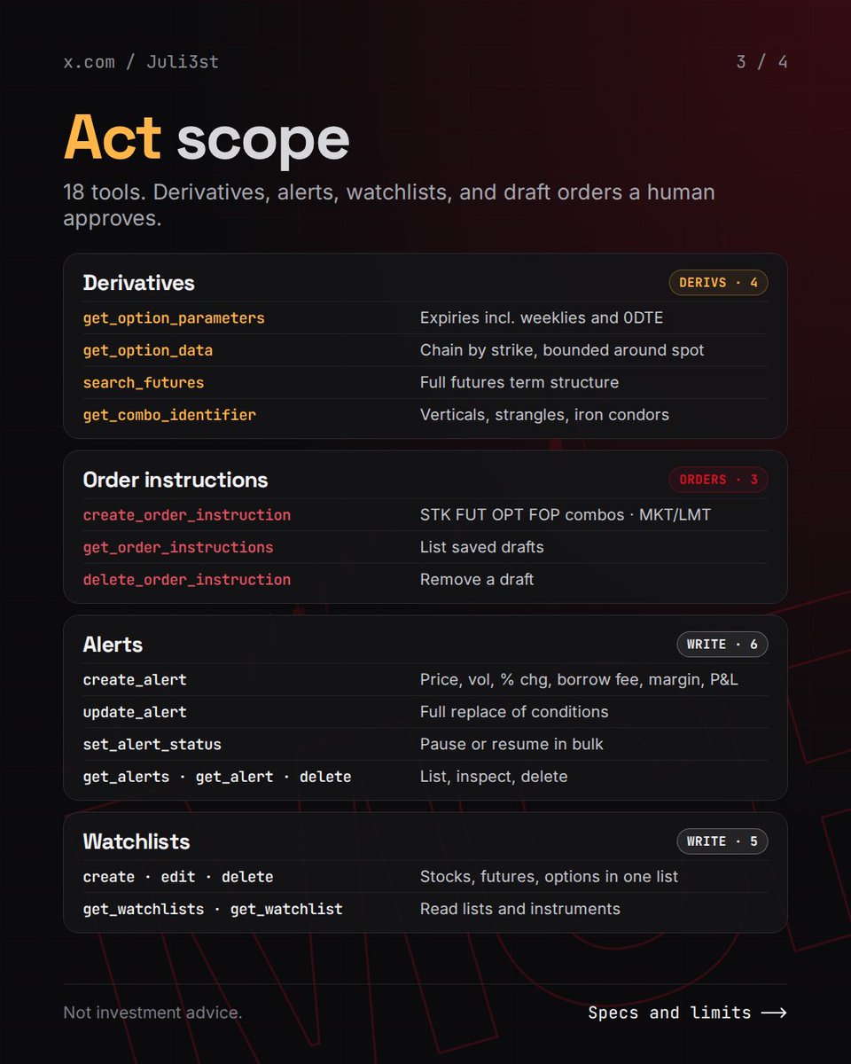Click the x.com / Juli3st handle text
This screenshot has width=851, height=1064.
[140, 62]
